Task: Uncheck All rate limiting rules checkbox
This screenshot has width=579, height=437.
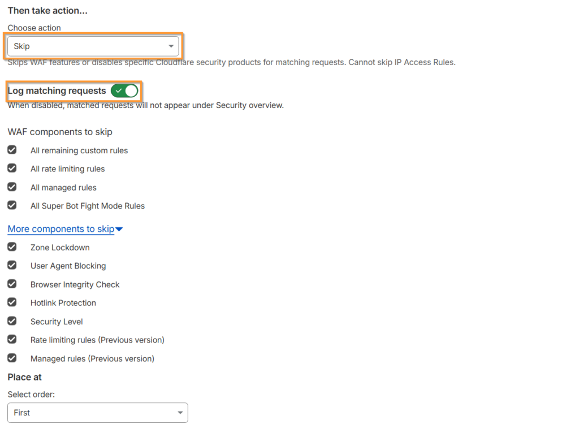Action: tap(12, 168)
